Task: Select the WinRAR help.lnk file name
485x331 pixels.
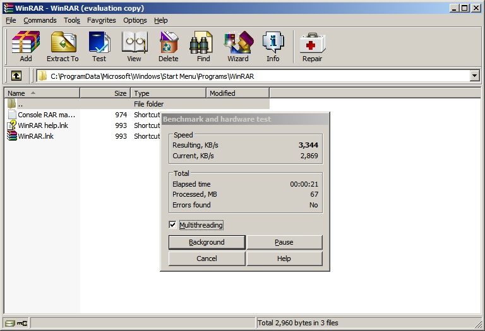Action: 43,125
